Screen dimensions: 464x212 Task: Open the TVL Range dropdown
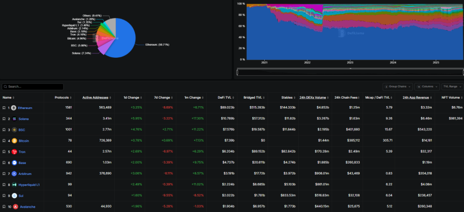(x=452, y=87)
